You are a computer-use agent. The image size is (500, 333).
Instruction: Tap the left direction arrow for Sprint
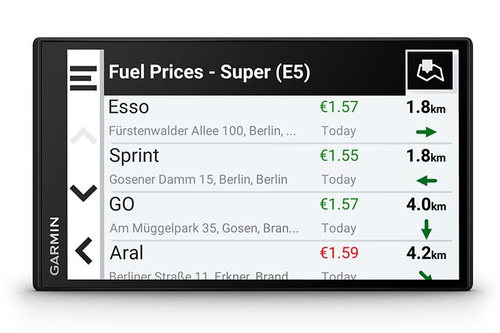[426, 181]
